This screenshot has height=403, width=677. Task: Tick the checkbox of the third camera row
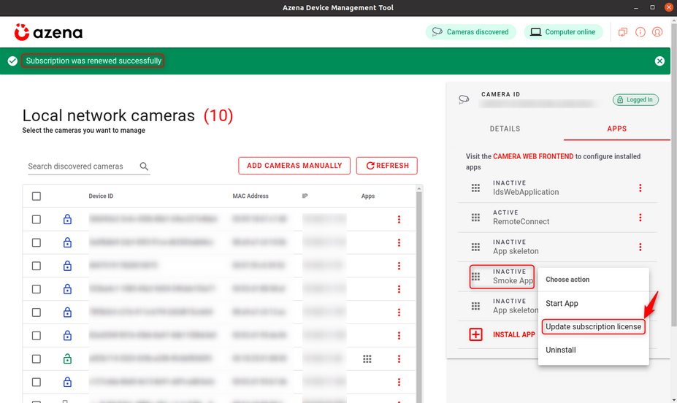pyautogui.click(x=37, y=266)
